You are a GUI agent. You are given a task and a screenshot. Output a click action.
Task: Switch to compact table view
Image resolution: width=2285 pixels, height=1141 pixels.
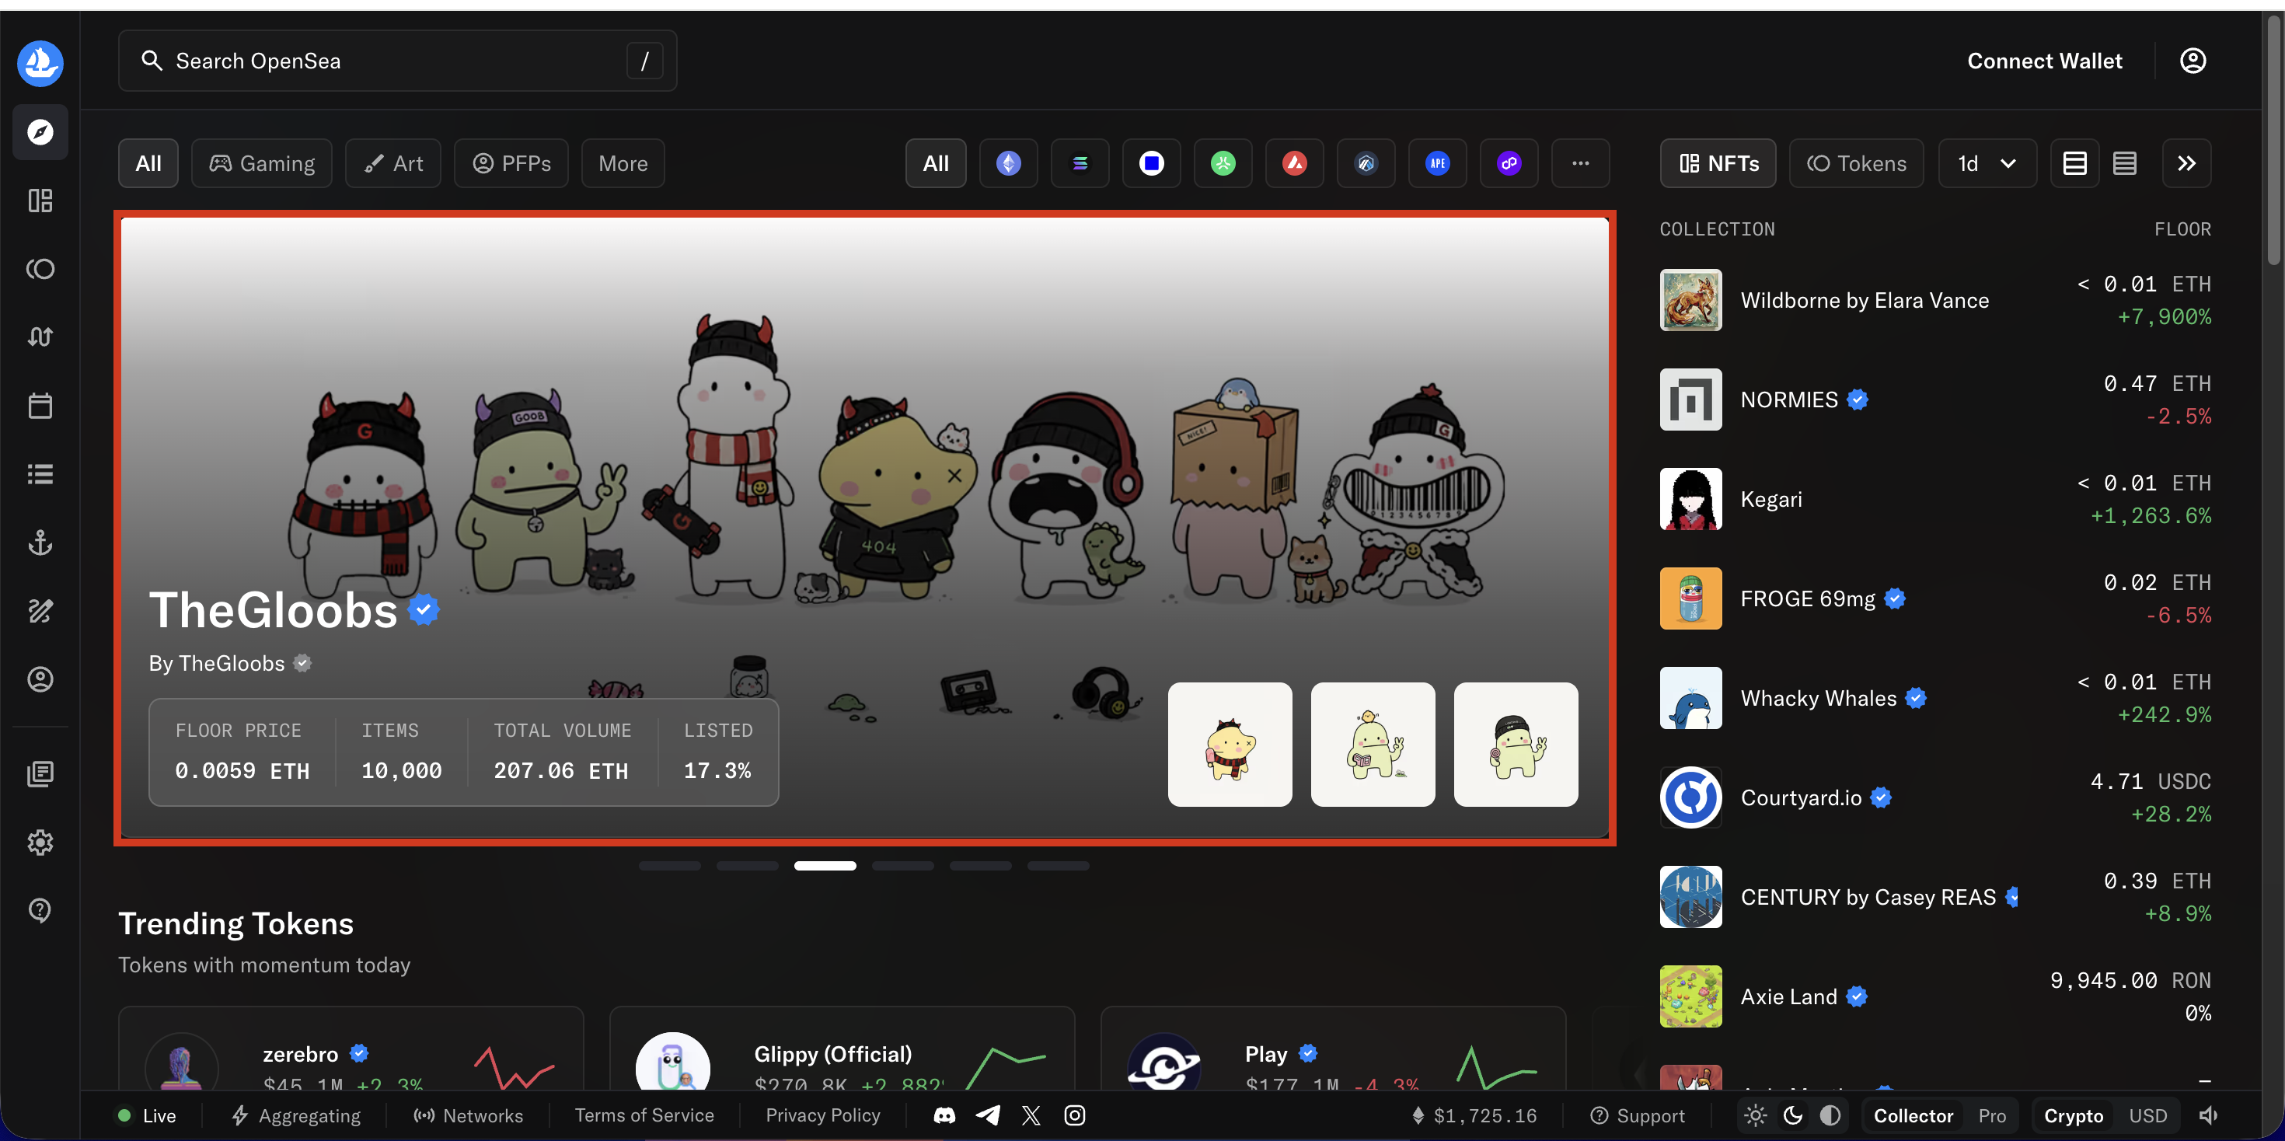click(x=2124, y=163)
